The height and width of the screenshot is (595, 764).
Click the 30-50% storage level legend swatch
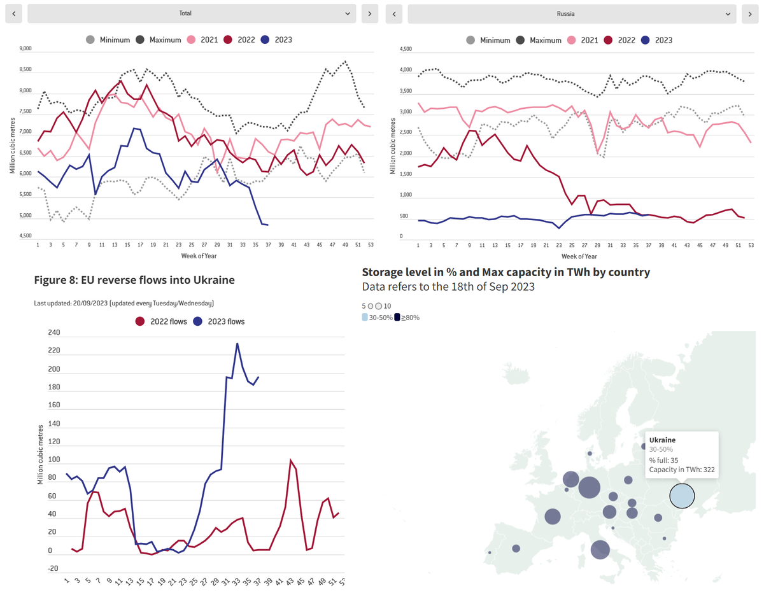365,317
